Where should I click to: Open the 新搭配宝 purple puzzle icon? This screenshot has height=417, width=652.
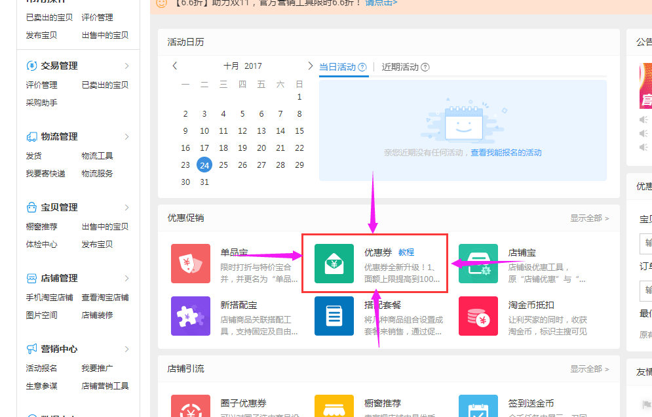coord(191,316)
